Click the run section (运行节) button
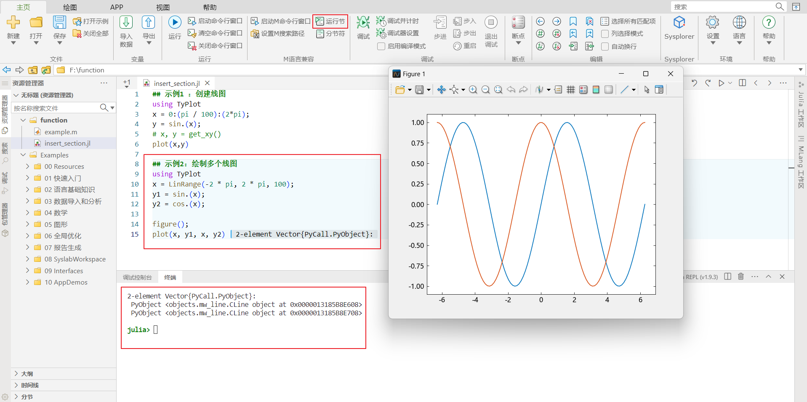This screenshot has height=402, width=807. point(330,21)
